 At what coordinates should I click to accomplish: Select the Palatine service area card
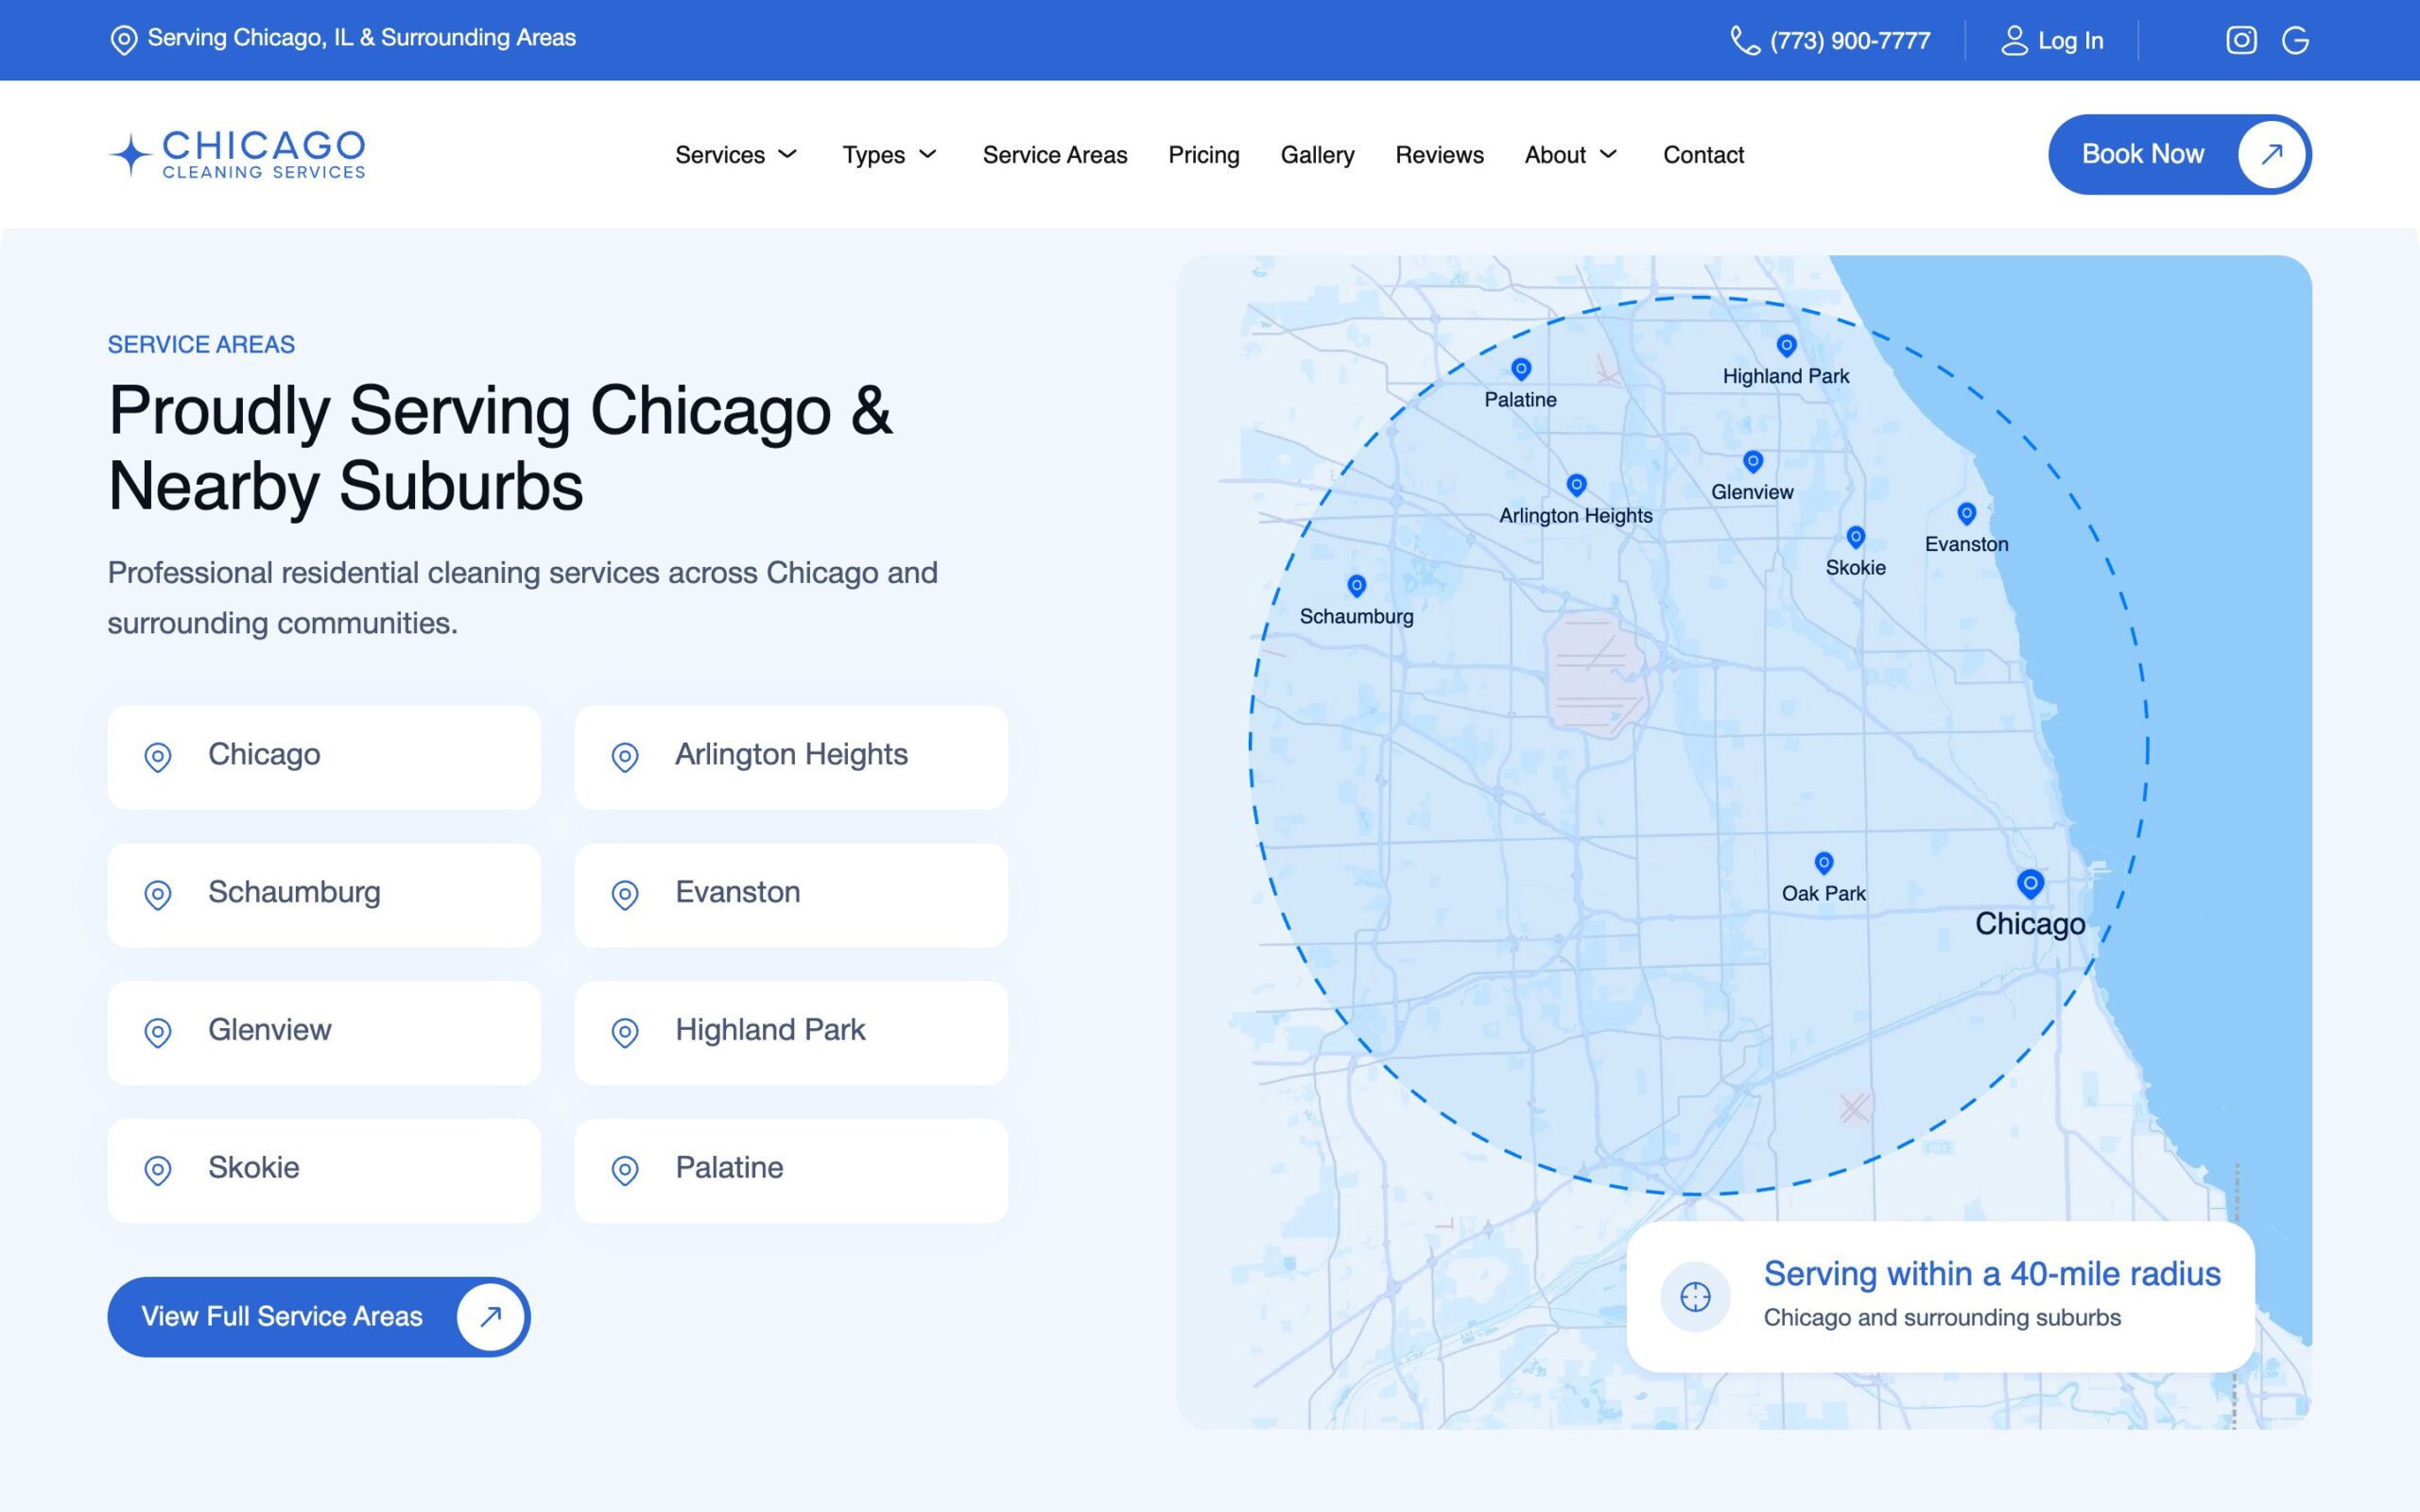[791, 1170]
